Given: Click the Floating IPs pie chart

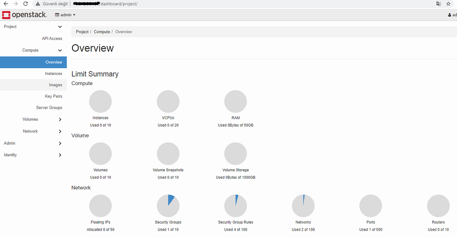Looking at the screenshot, I should coord(100,206).
